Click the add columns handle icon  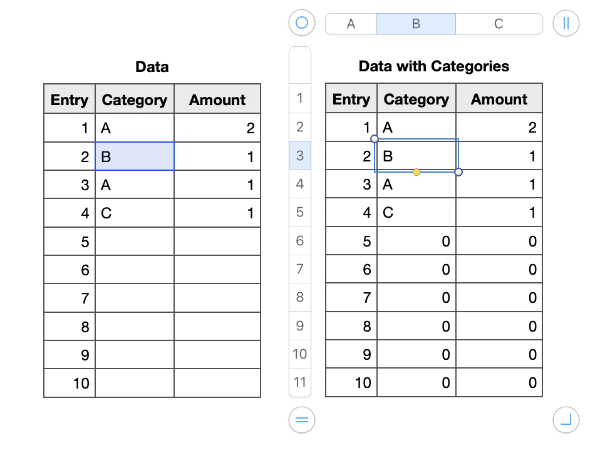pyautogui.click(x=566, y=23)
